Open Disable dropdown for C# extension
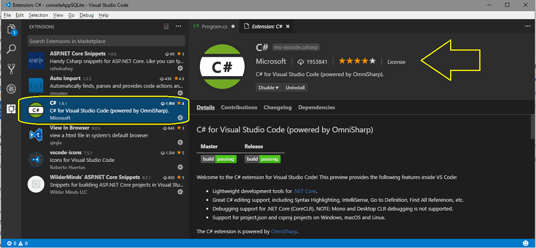536x248 pixels. coord(268,88)
